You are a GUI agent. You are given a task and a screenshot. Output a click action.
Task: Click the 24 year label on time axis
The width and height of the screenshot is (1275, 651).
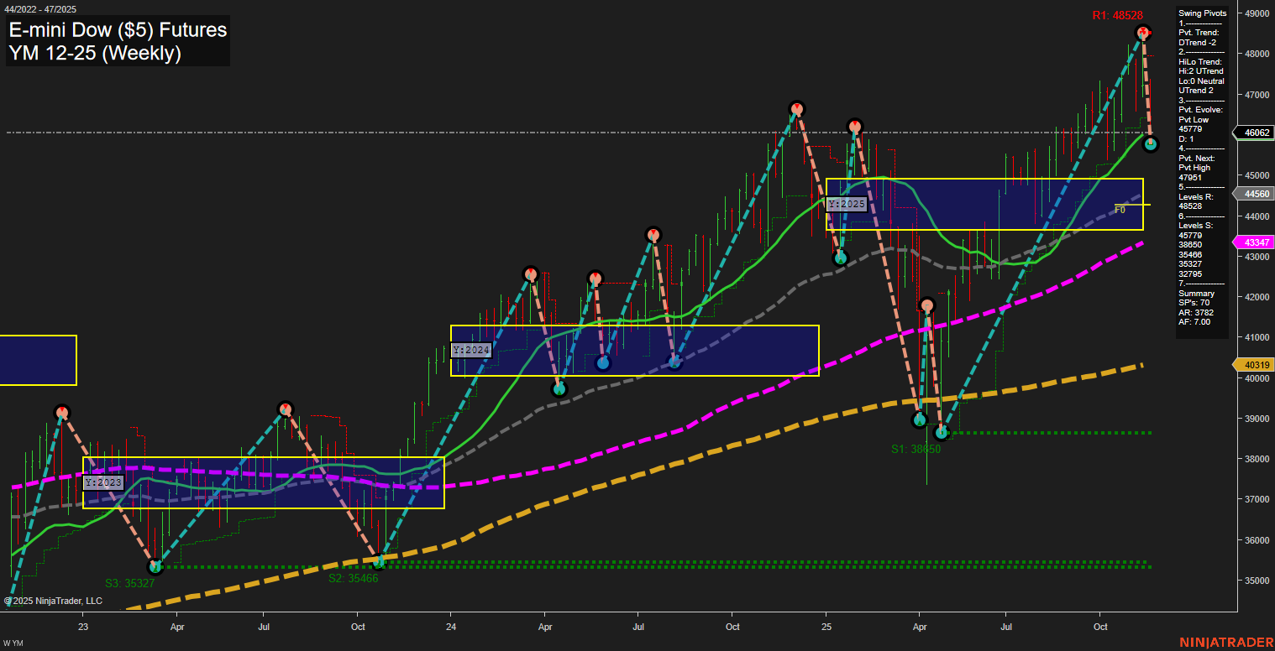coord(451,627)
